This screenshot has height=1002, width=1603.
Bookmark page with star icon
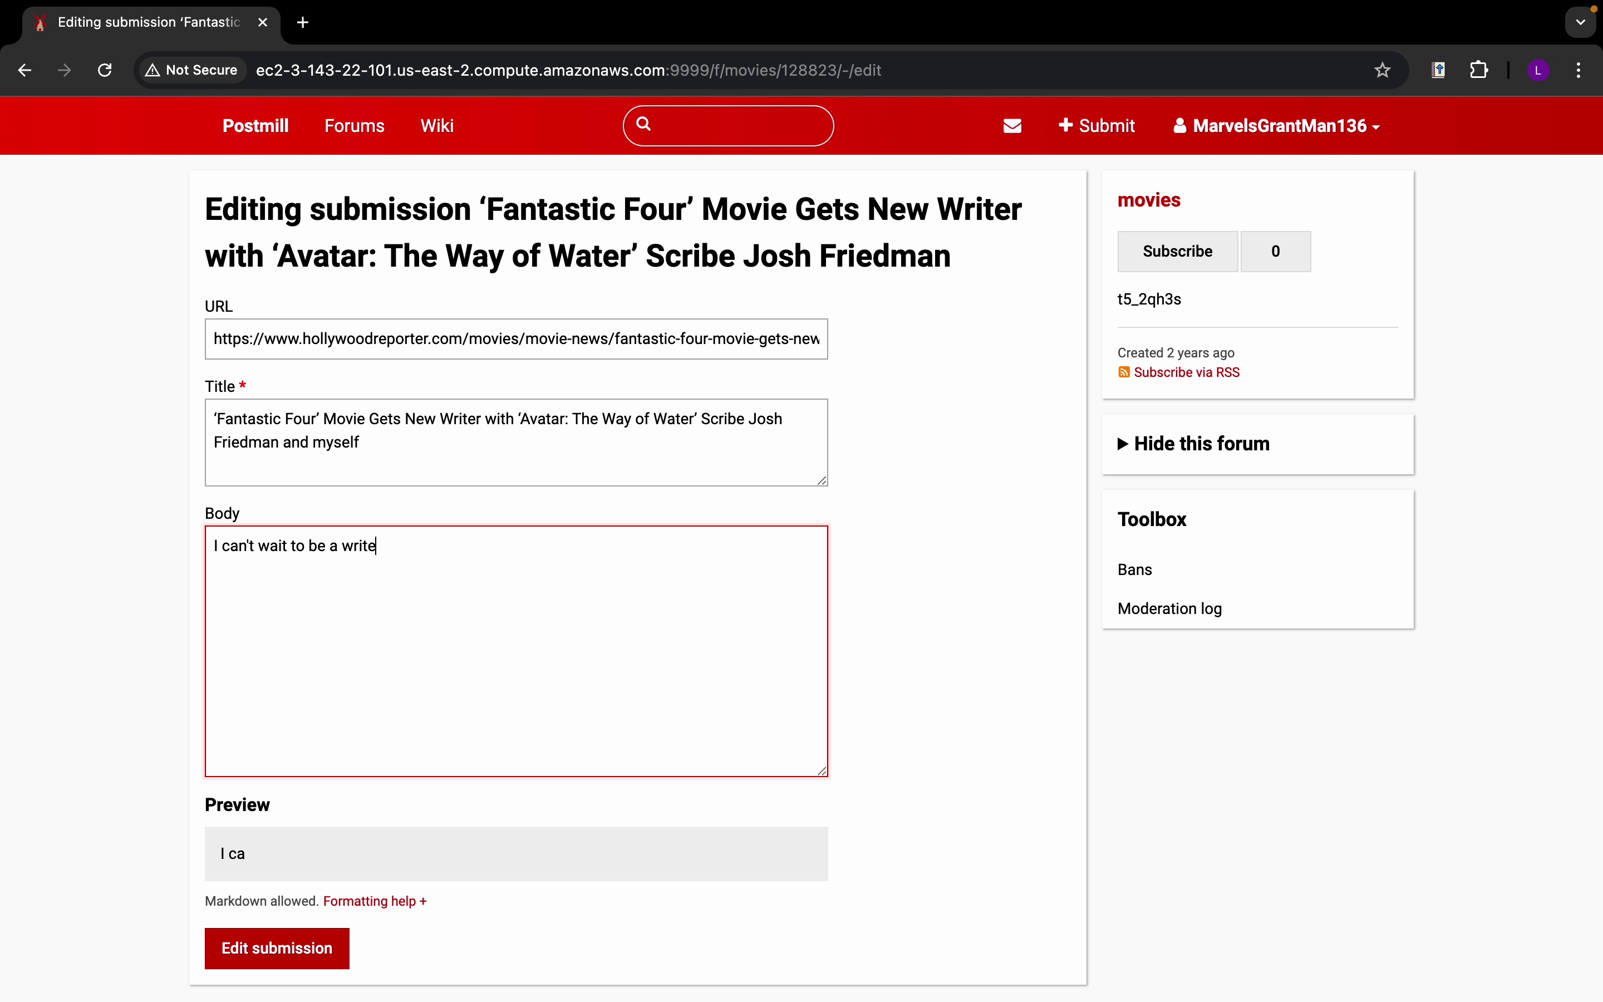(x=1382, y=70)
